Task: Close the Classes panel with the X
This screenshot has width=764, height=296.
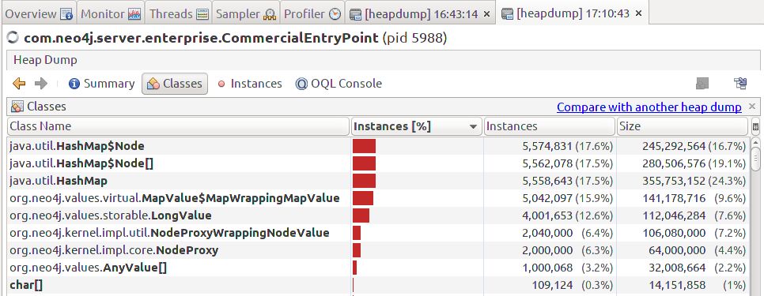Action: point(752,106)
